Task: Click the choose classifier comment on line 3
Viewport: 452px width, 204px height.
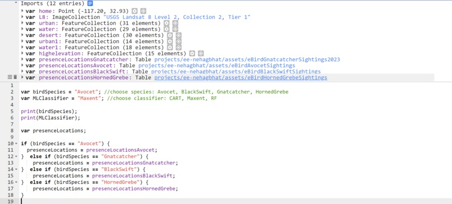Action: (162, 98)
